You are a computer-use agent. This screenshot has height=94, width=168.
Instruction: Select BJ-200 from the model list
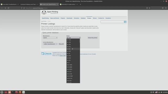pos(73,51)
